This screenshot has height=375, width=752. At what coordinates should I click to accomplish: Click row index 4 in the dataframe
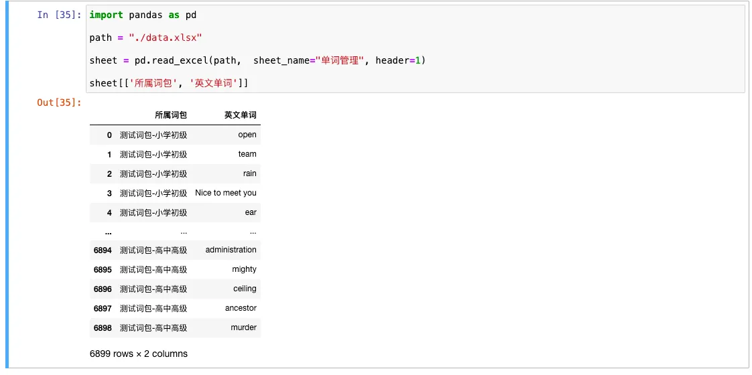coord(109,212)
